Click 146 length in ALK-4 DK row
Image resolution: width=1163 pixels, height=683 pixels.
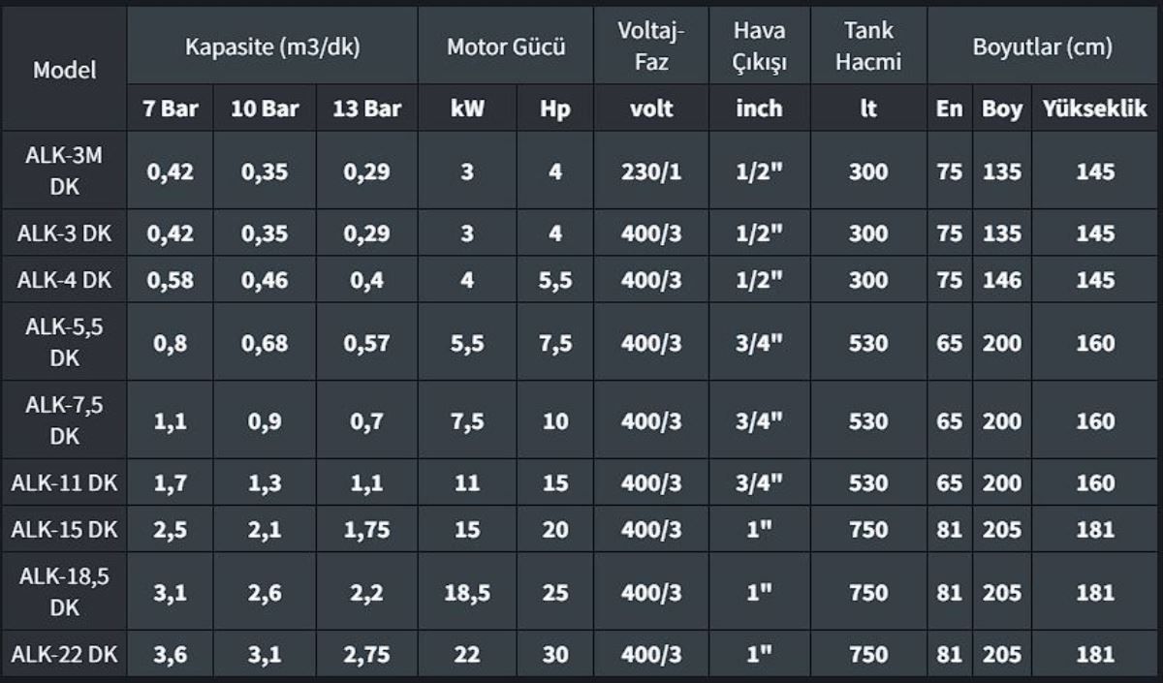(1002, 281)
